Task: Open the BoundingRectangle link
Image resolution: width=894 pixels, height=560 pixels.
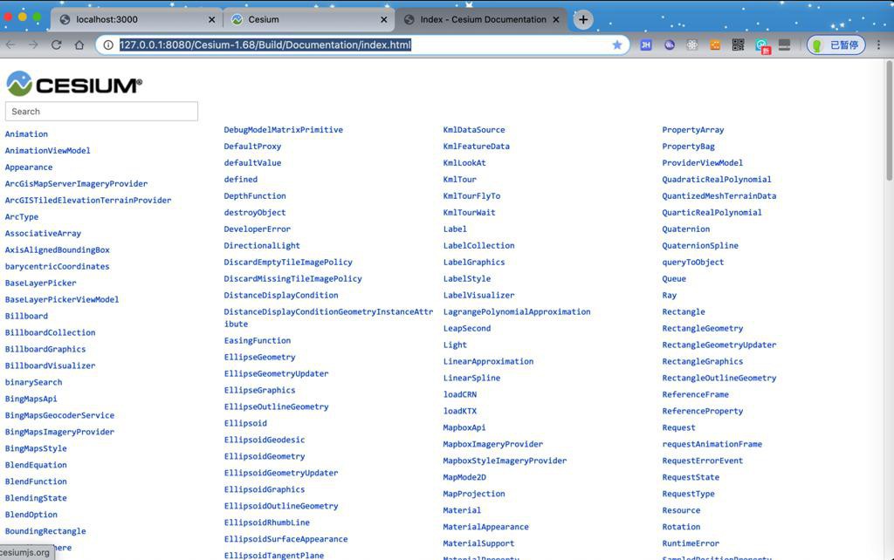Action: [x=45, y=531]
